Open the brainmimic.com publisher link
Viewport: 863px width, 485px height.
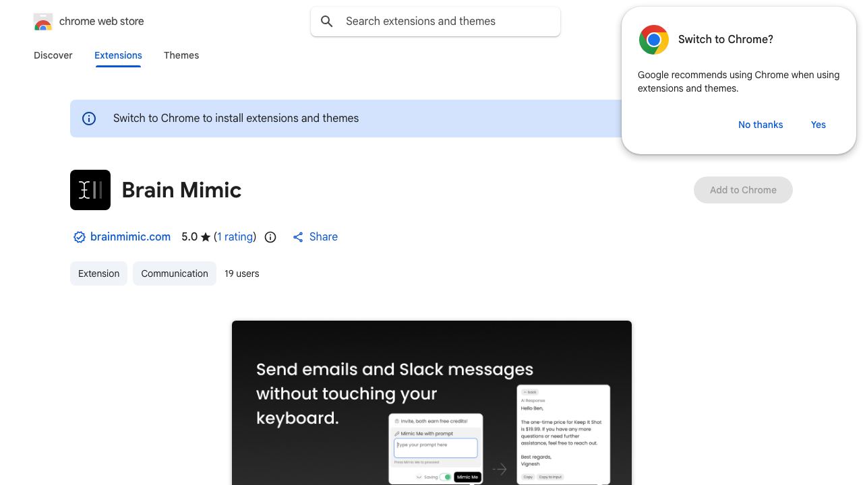(130, 237)
